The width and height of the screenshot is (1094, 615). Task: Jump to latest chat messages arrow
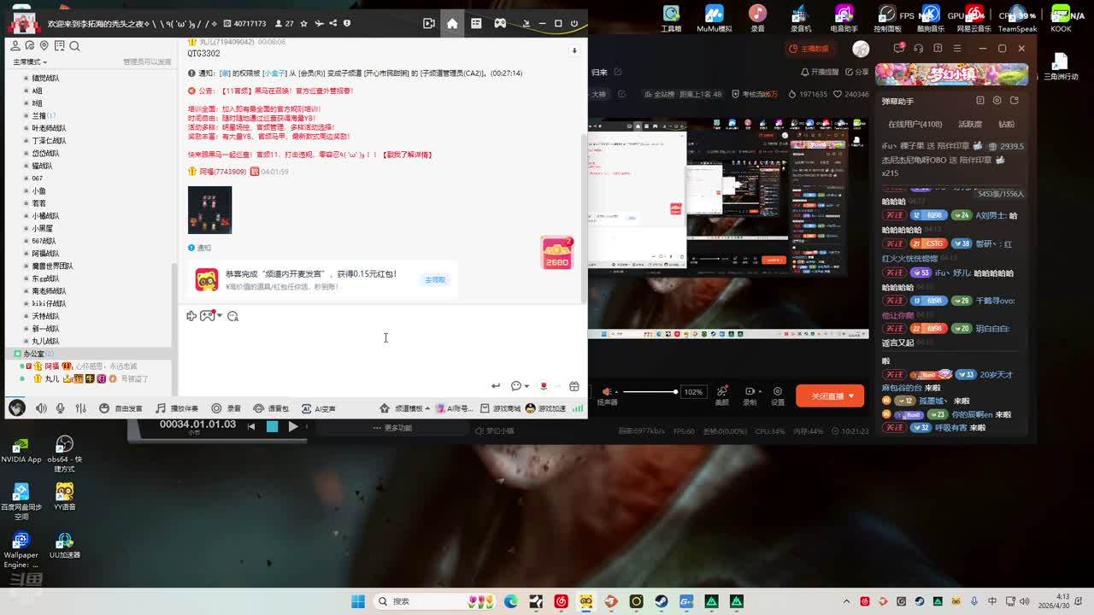(574, 50)
